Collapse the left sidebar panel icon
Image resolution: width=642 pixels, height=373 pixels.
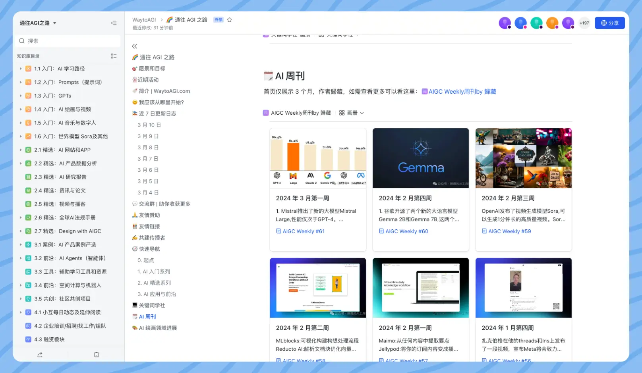tap(114, 23)
